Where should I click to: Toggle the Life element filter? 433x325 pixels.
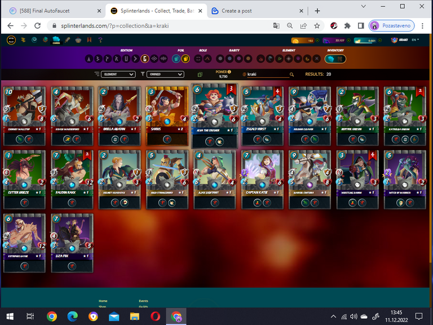(x=289, y=59)
